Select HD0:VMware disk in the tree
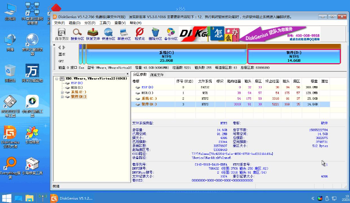The height and width of the screenshot is (203, 350). (x=96, y=78)
